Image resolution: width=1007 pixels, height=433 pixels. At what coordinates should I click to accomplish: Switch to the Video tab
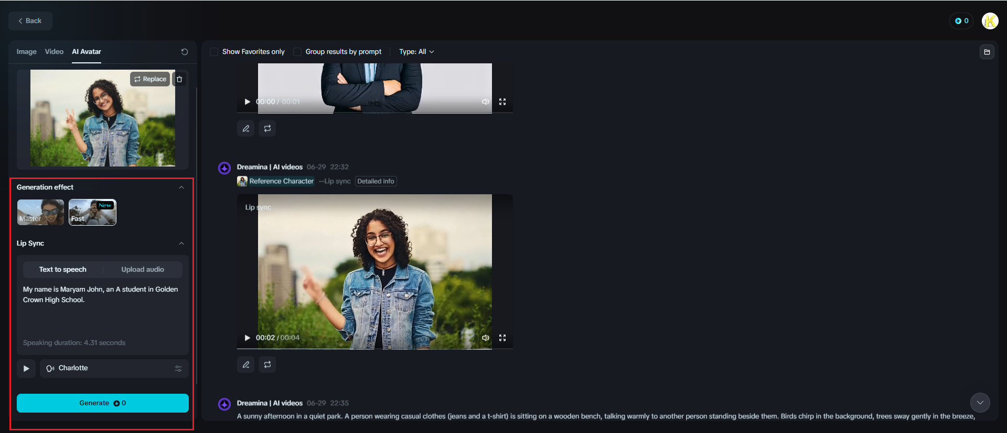[54, 52]
